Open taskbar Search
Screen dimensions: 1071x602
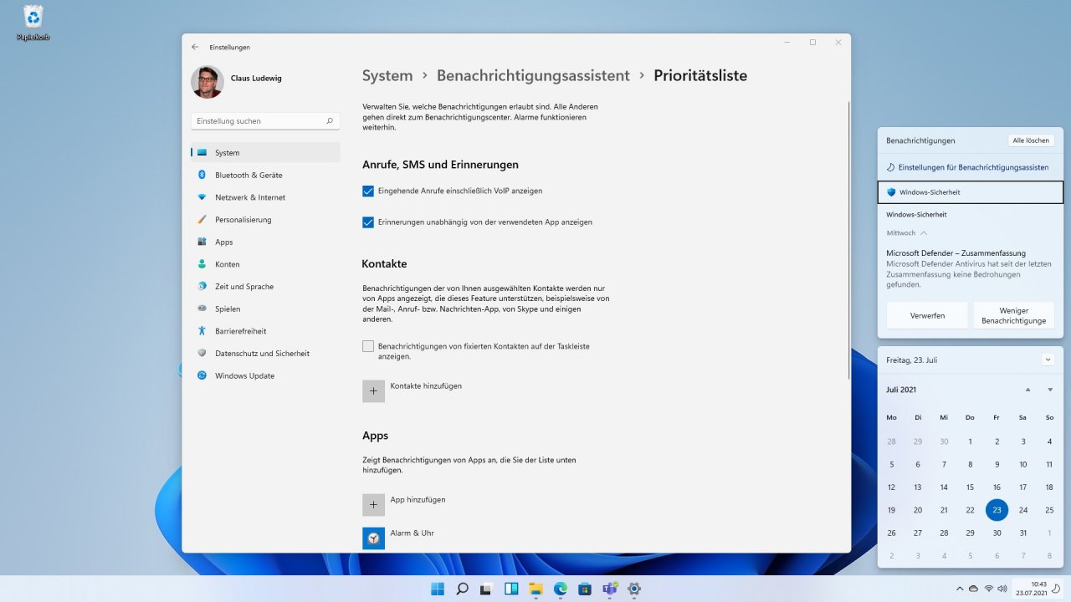462,589
